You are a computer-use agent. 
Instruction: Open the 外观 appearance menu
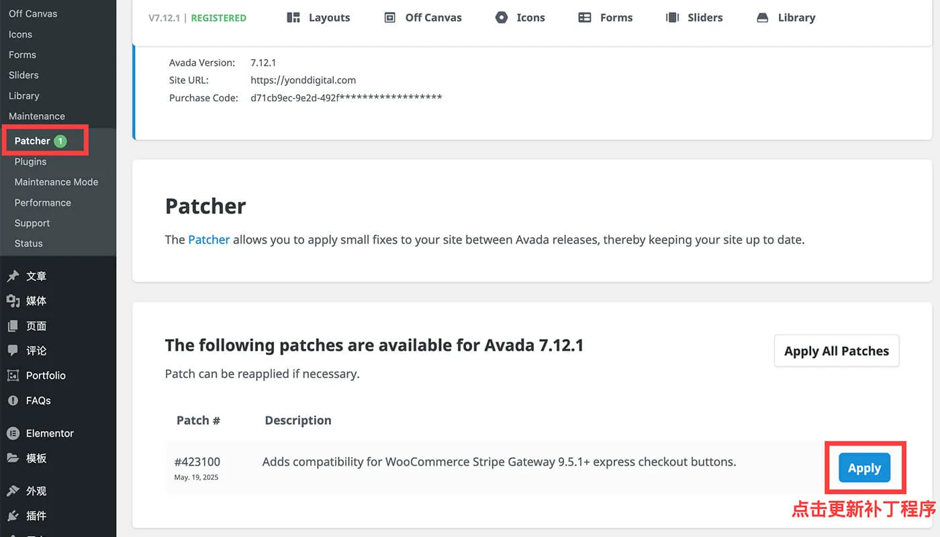[x=36, y=491]
